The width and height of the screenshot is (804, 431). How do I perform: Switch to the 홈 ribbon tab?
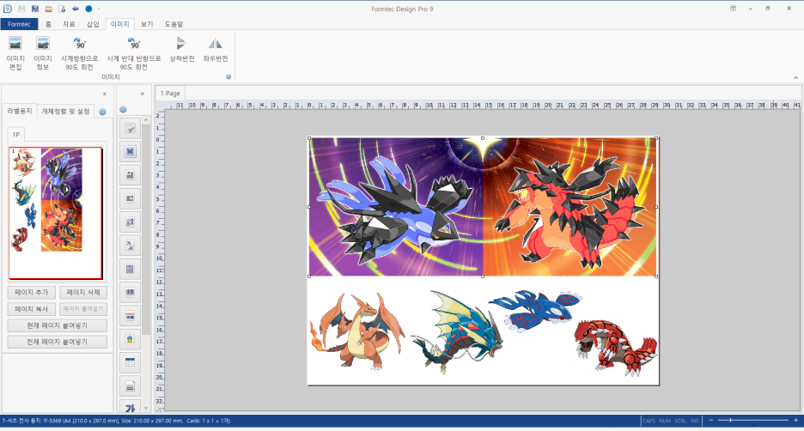pos(48,24)
